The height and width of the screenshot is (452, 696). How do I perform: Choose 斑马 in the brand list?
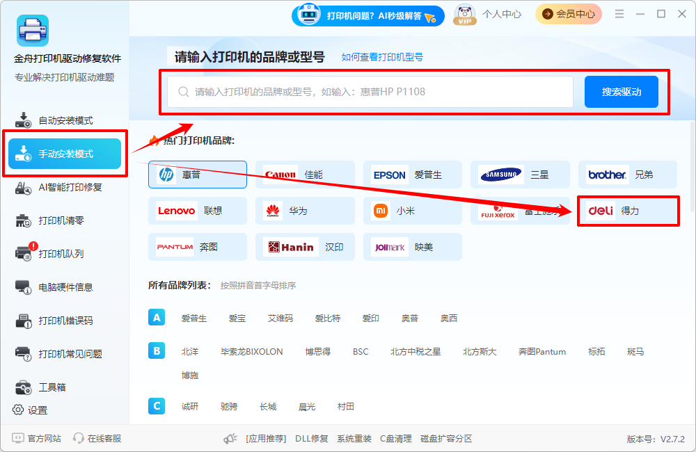tap(635, 351)
